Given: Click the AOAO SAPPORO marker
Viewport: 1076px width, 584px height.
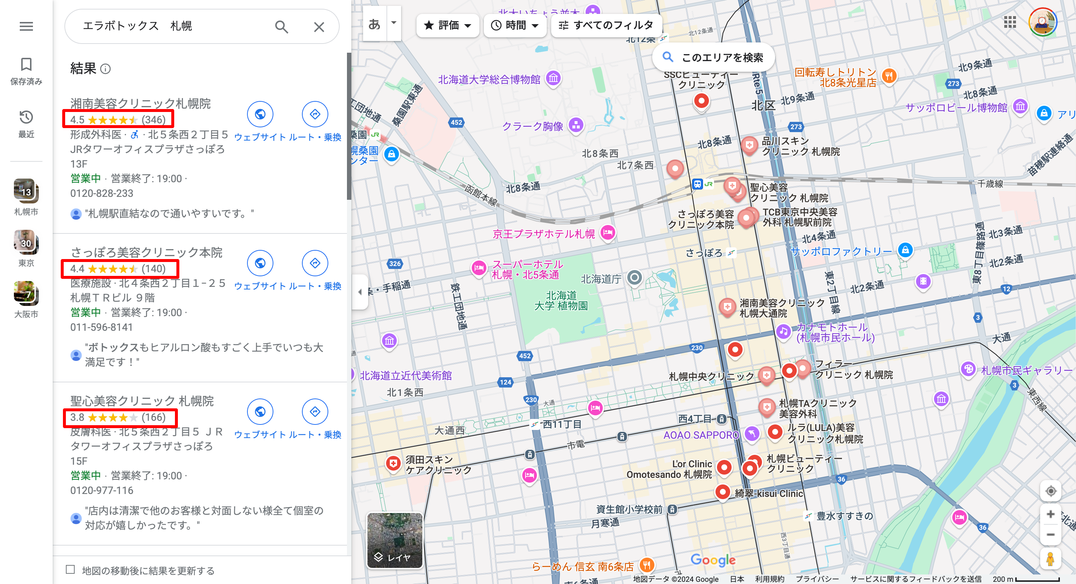Looking at the screenshot, I should click(x=752, y=434).
